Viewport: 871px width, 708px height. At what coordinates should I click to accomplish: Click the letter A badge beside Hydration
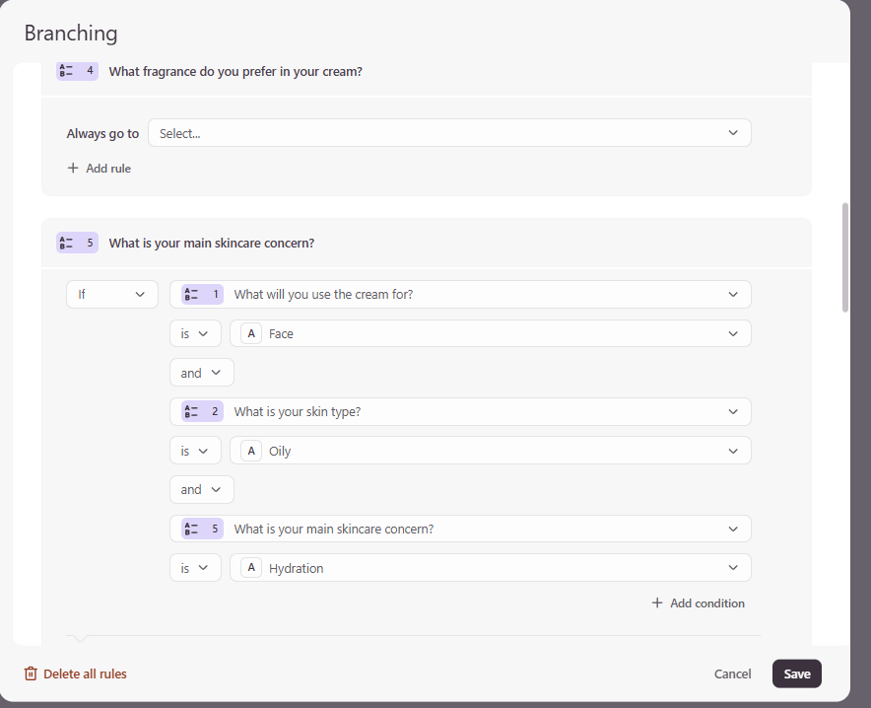tap(251, 569)
